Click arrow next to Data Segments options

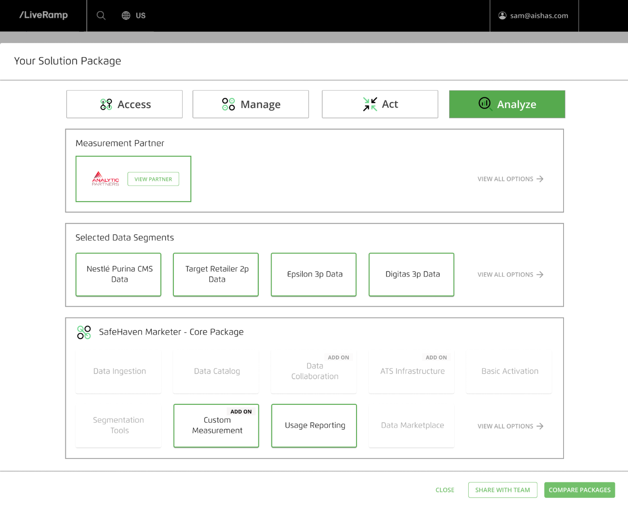point(540,274)
